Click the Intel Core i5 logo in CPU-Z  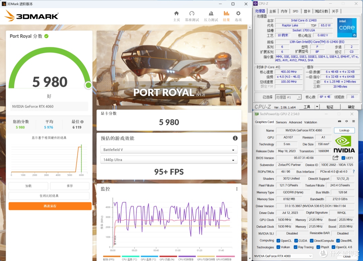coord(347,28)
